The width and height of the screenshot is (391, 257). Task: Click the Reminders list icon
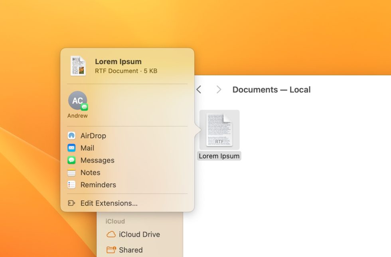coord(71,185)
